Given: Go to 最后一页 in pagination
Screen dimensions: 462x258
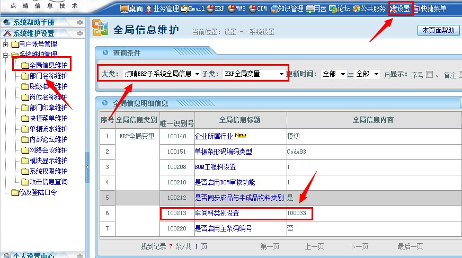Looking at the screenshot, I should 410,246.
